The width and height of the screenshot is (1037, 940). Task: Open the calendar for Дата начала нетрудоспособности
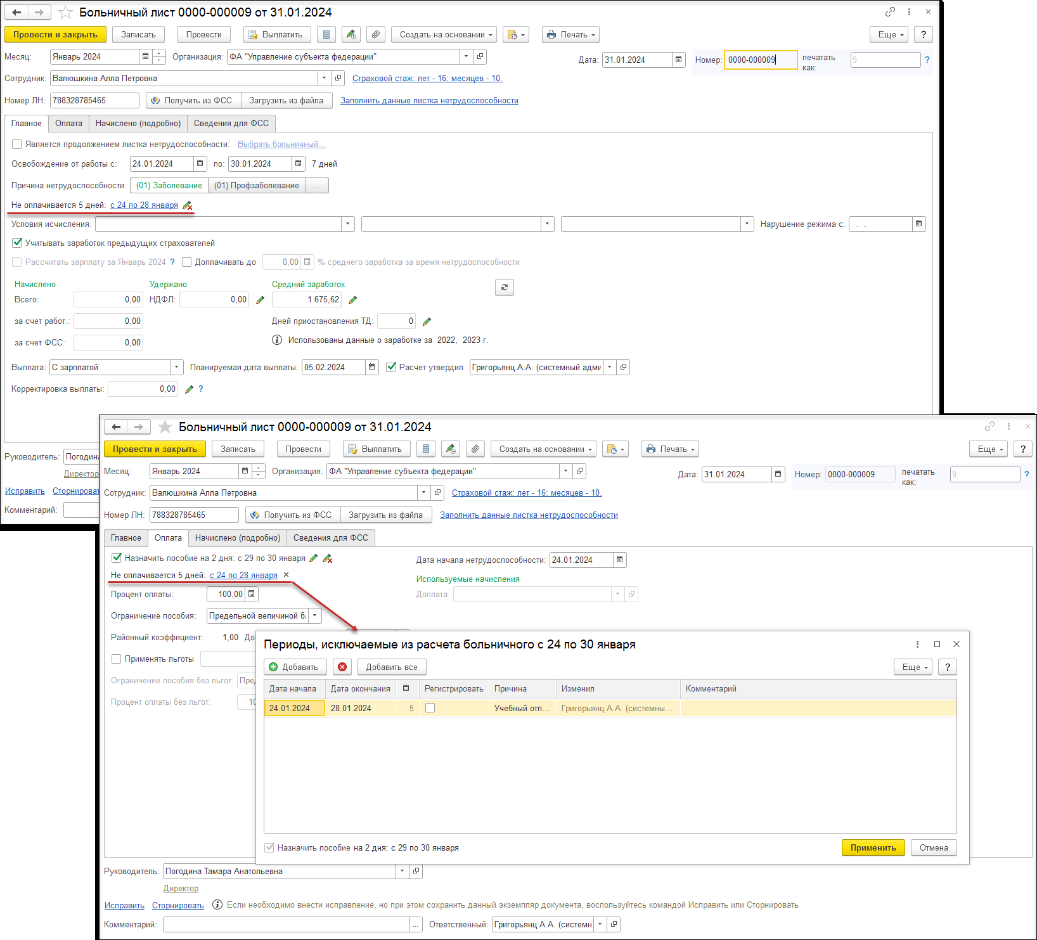(620, 560)
